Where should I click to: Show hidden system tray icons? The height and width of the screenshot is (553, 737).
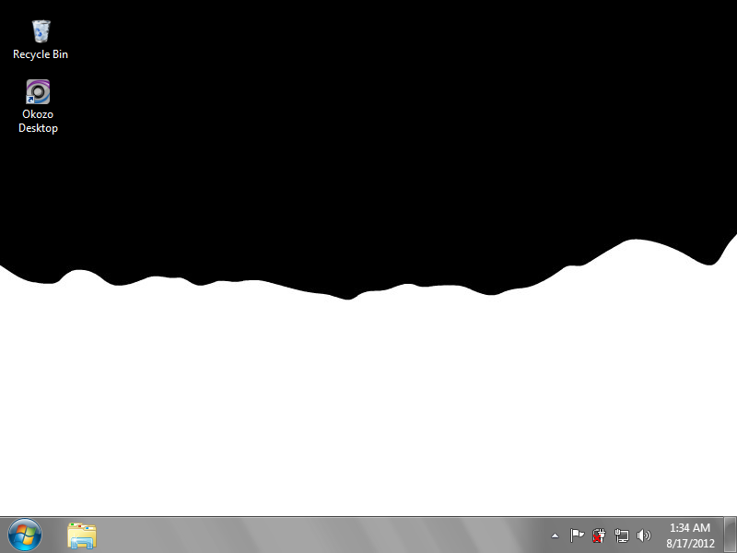pos(556,535)
